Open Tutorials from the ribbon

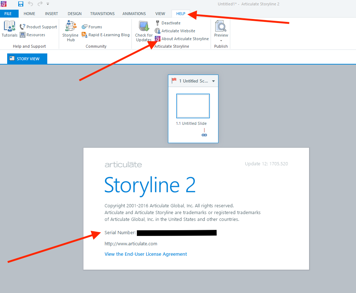click(x=10, y=29)
